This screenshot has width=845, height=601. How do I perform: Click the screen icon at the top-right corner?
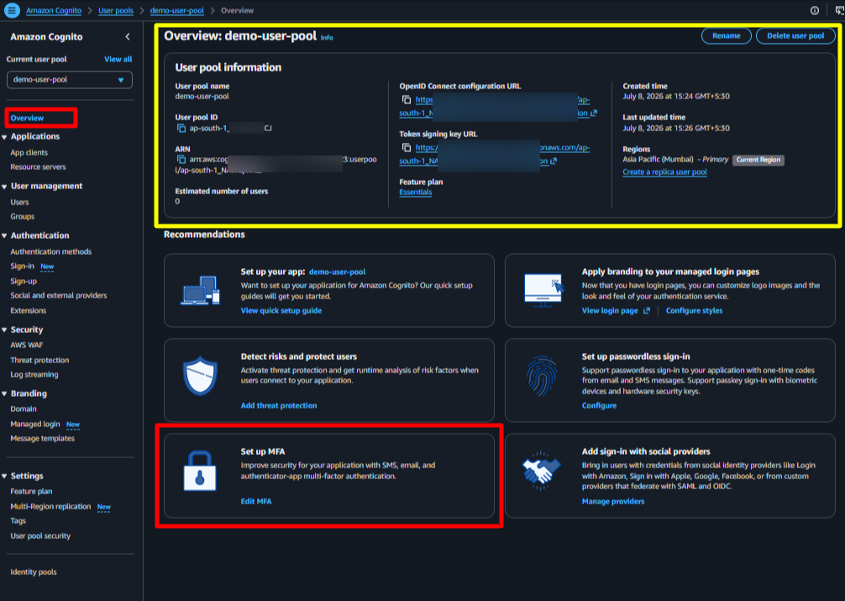839,10
